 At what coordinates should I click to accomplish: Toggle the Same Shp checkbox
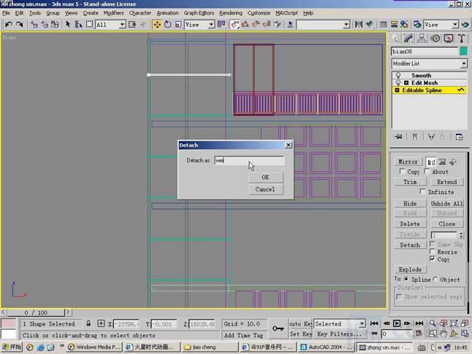tap(433, 244)
